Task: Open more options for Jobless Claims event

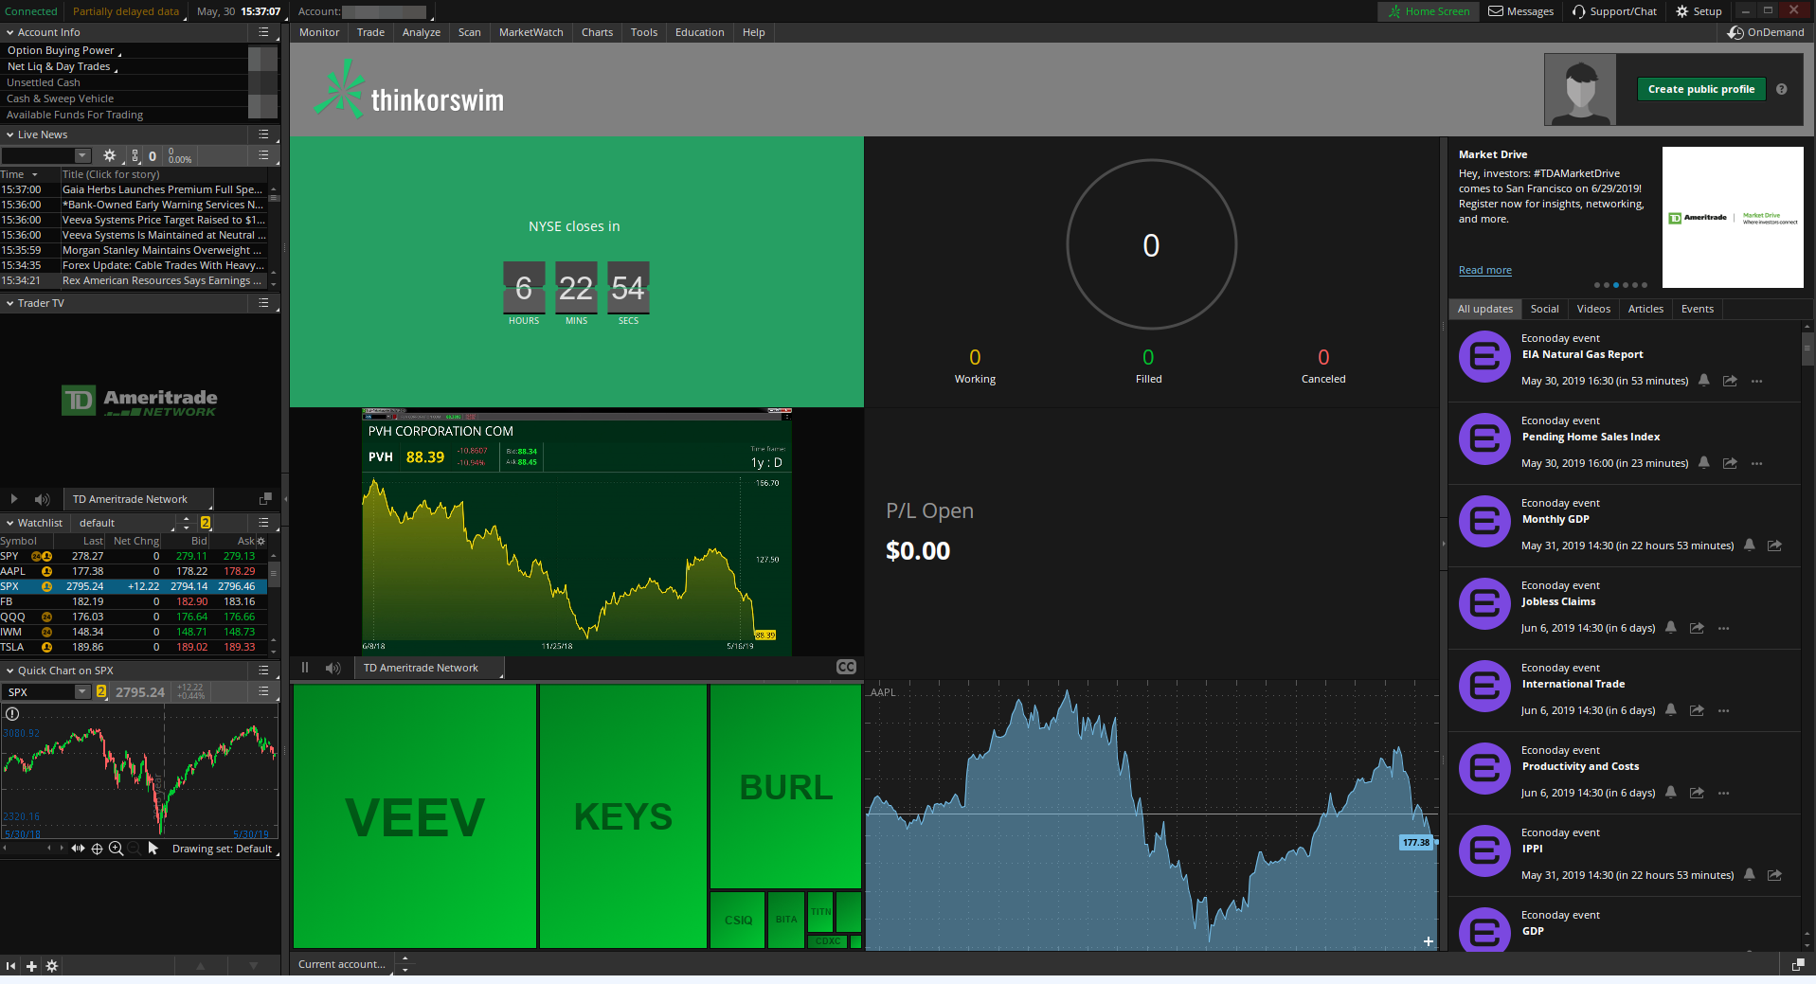Action: click(x=1723, y=628)
